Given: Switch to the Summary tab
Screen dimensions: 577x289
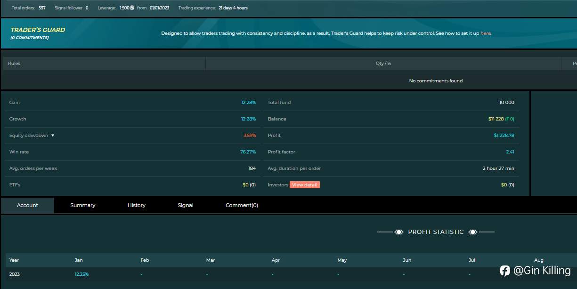Looking at the screenshot, I should coord(83,205).
